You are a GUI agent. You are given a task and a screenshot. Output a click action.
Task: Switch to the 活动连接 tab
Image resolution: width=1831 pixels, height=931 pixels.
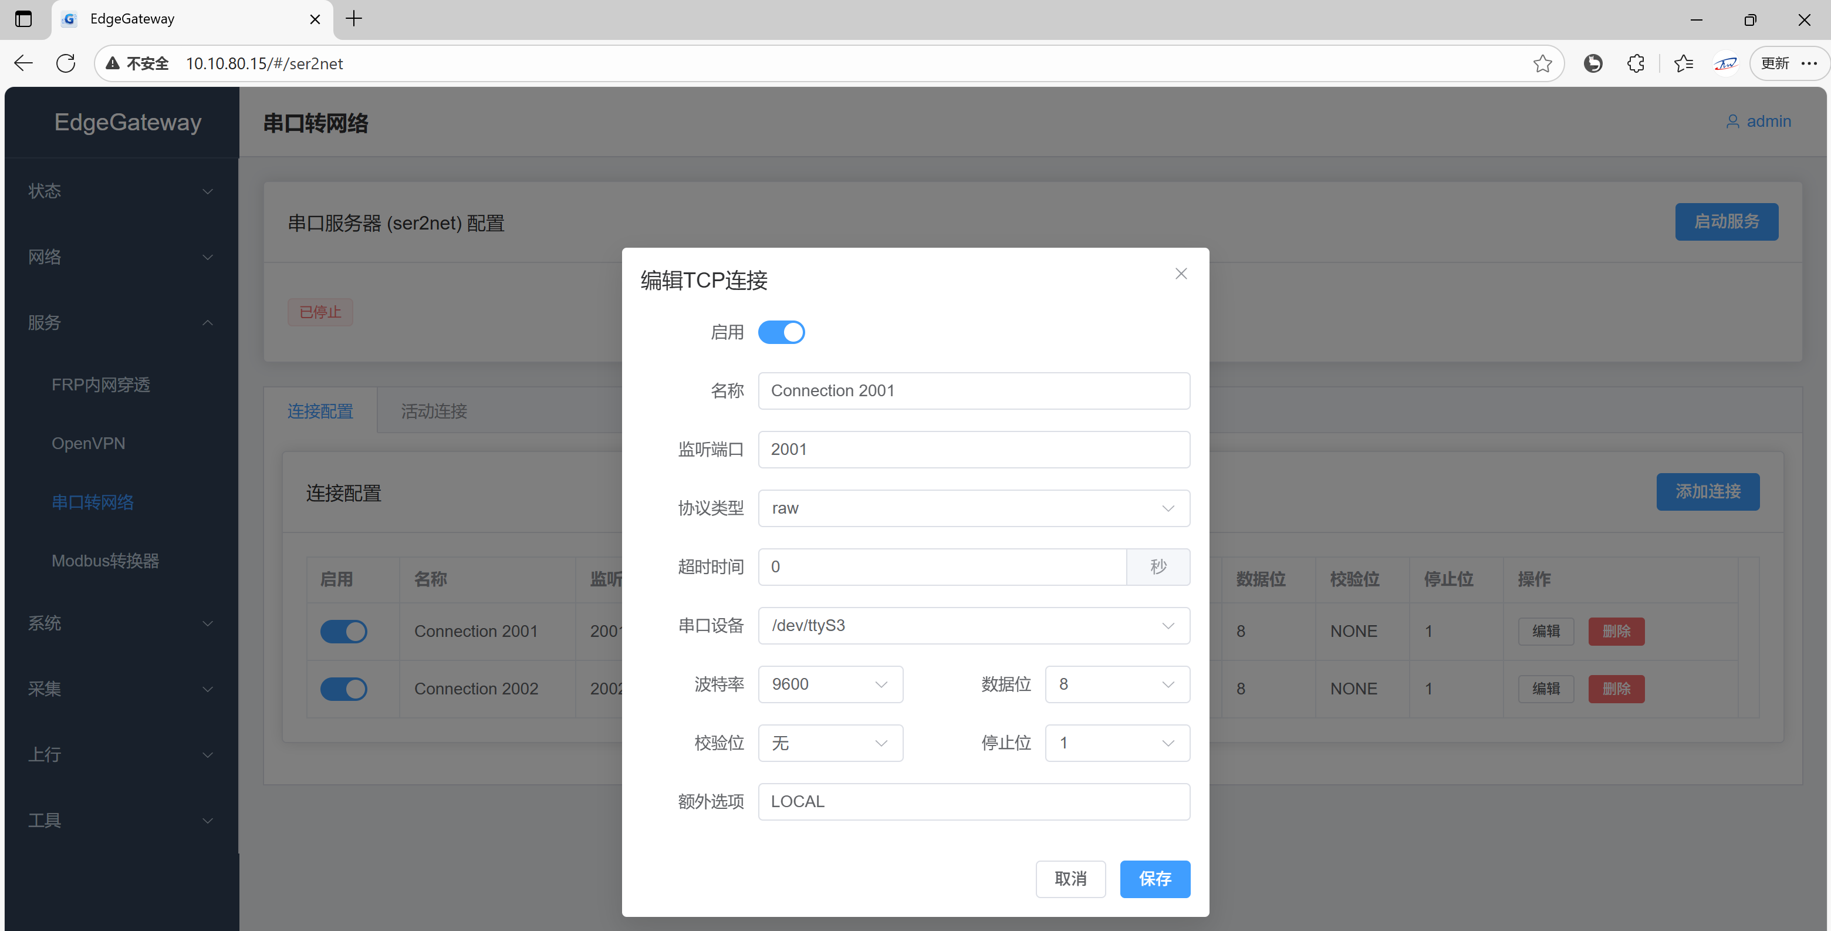pyautogui.click(x=434, y=411)
